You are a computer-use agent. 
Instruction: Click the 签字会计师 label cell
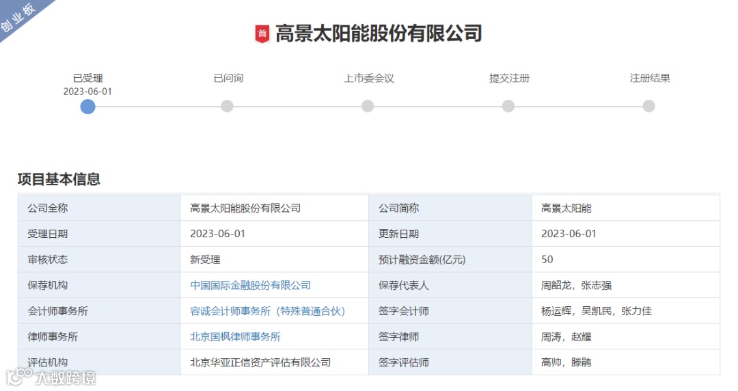tap(450, 311)
